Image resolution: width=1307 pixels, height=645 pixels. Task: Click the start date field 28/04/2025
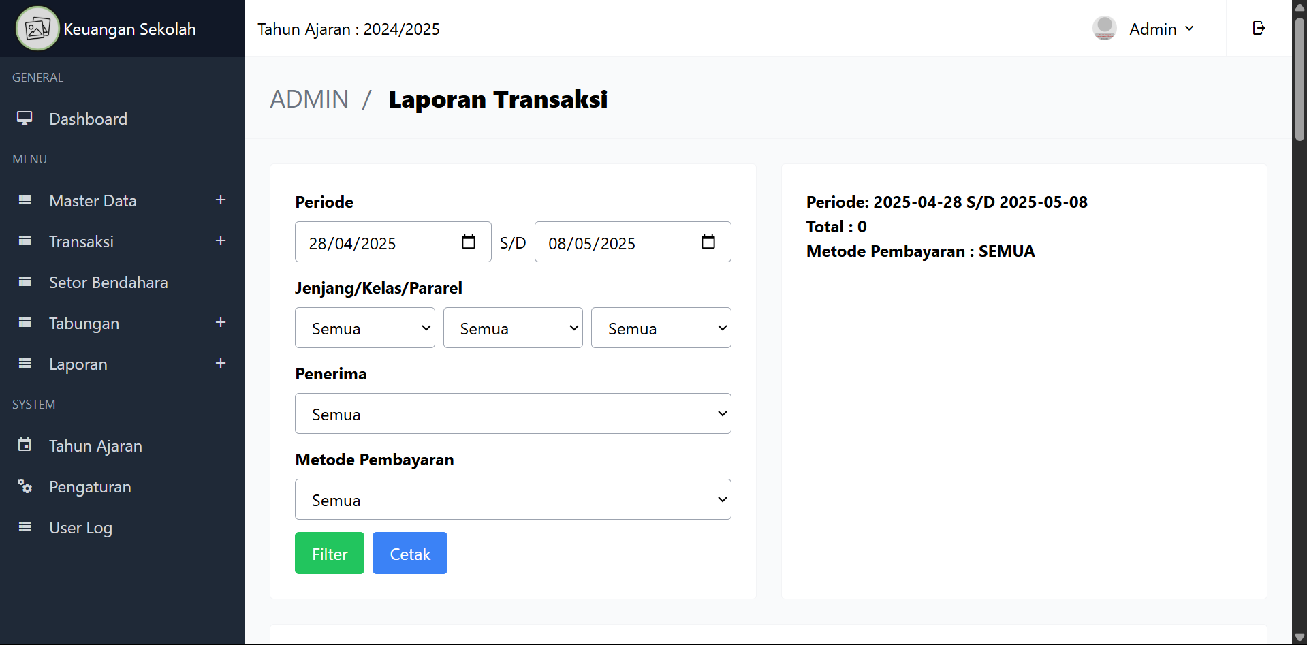[x=375, y=242]
